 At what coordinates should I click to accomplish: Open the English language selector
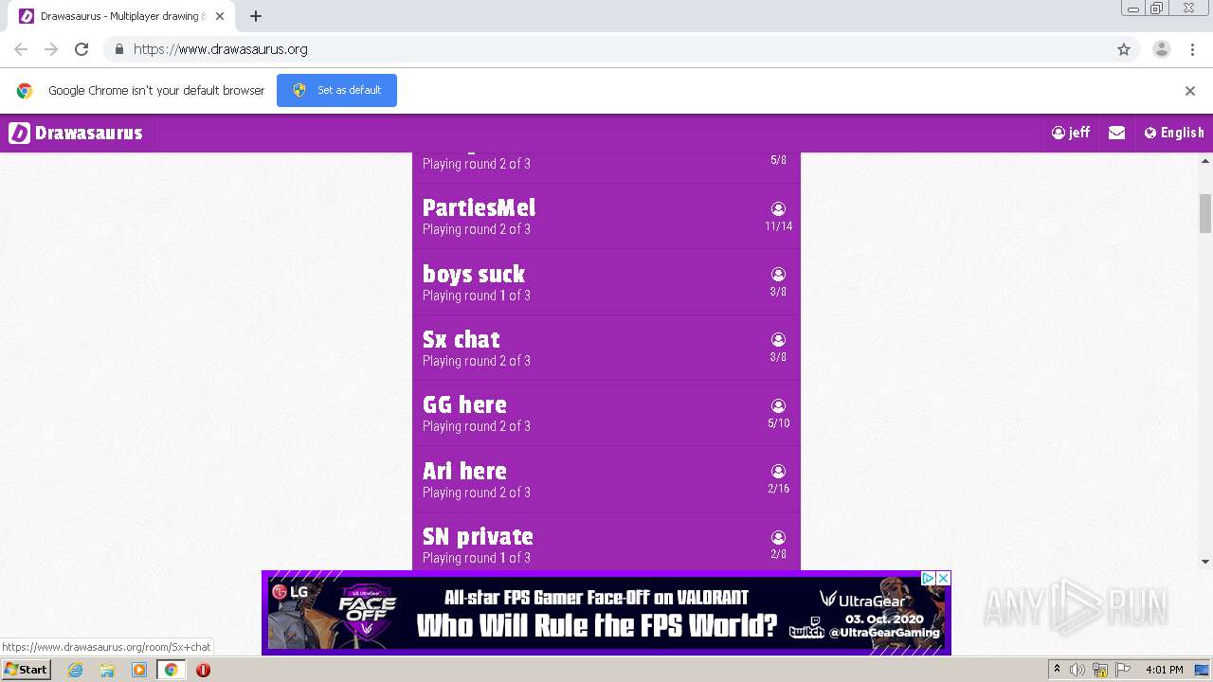(1174, 134)
